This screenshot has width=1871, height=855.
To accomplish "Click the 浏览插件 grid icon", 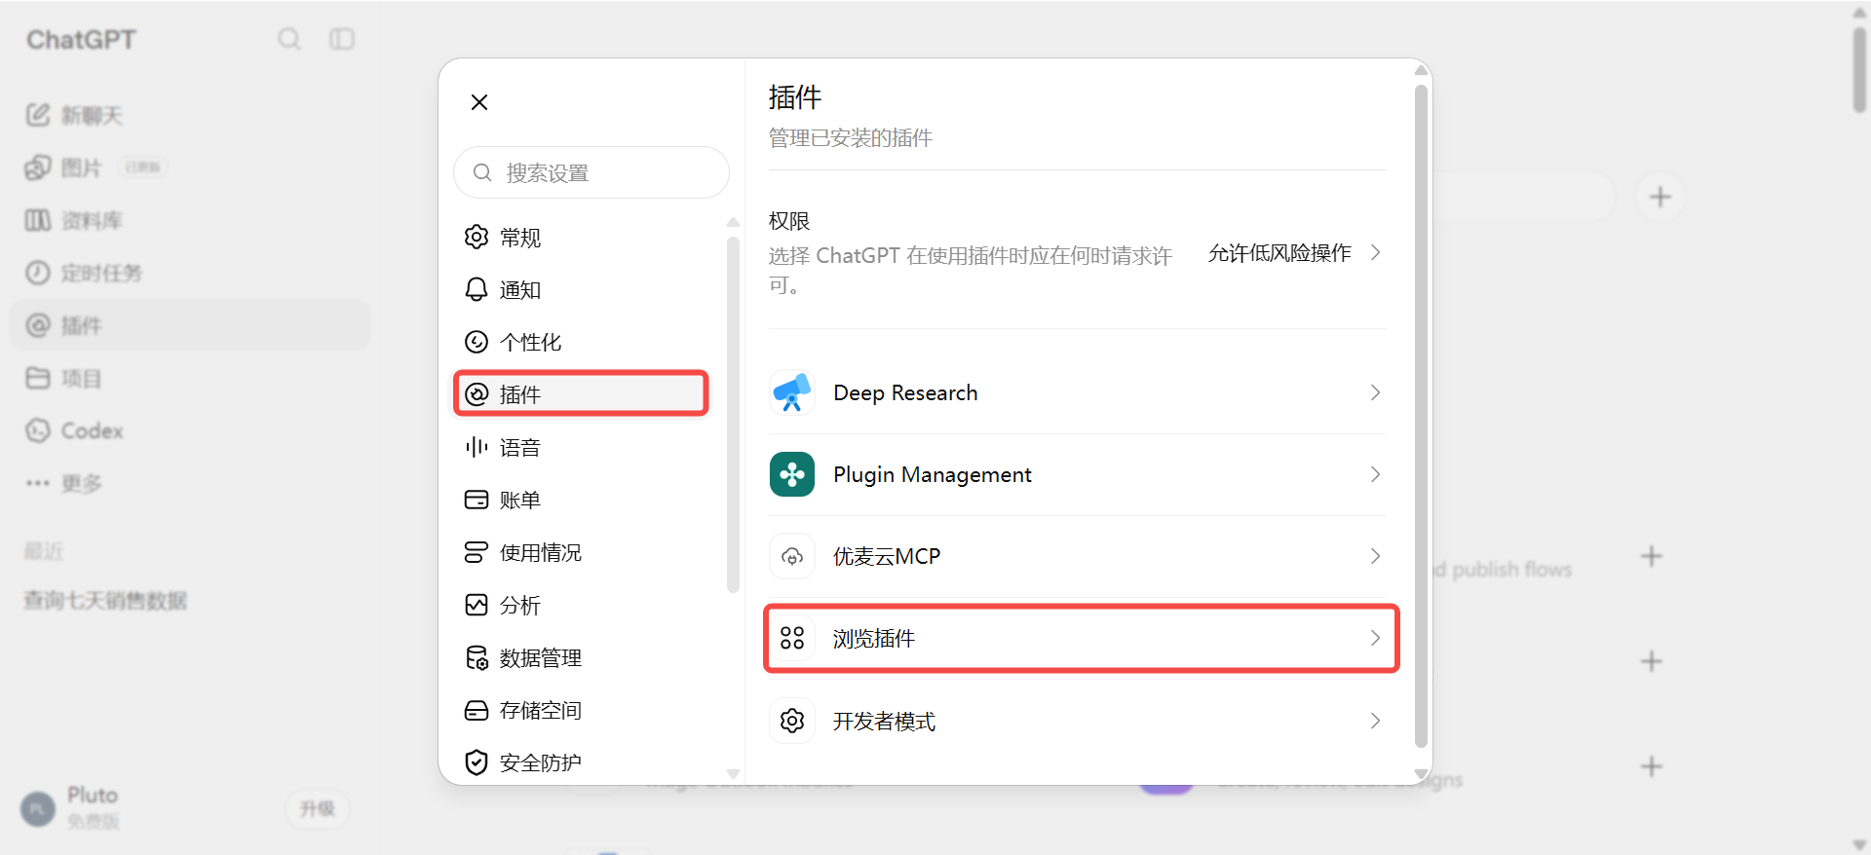I will tap(792, 638).
